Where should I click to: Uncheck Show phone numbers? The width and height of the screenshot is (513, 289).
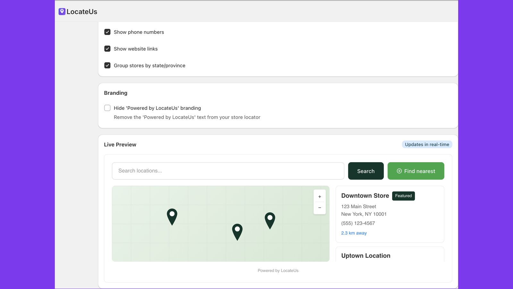[107, 32]
